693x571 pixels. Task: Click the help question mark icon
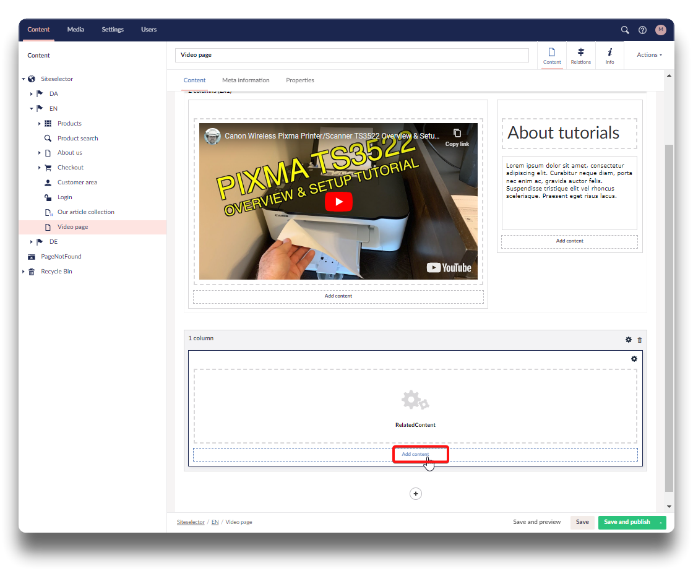[642, 30]
